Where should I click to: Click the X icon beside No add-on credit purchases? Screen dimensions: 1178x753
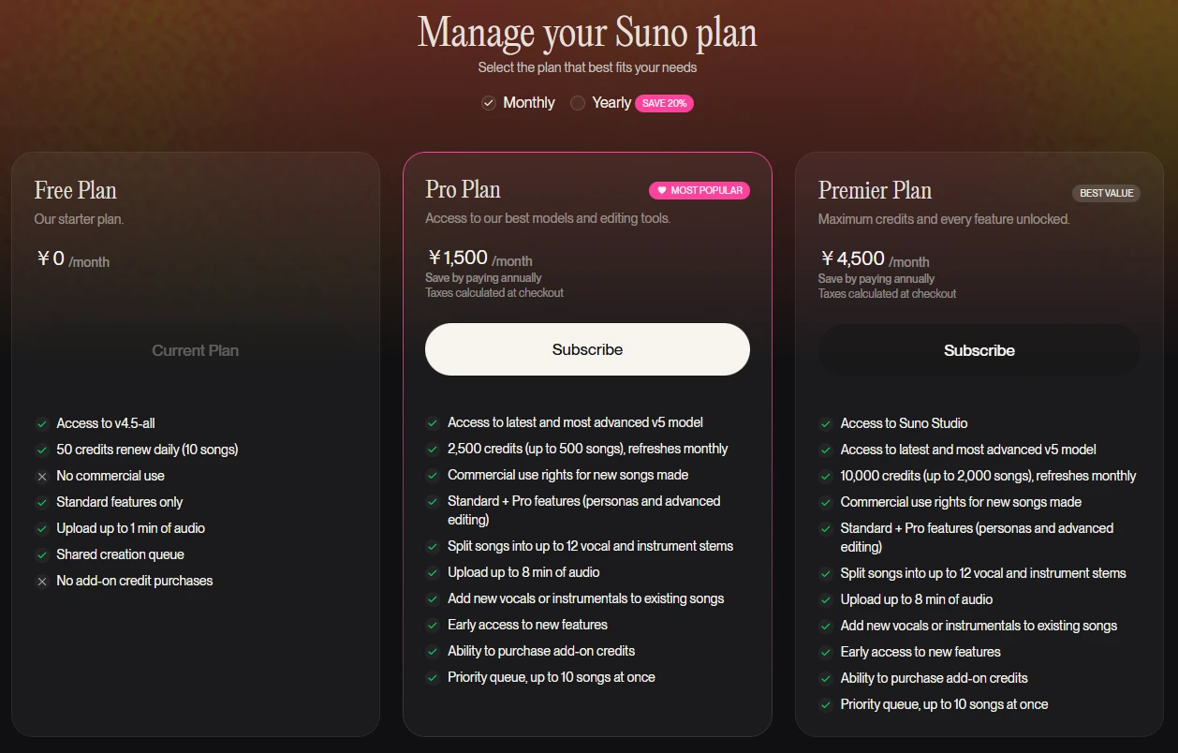tap(42, 581)
